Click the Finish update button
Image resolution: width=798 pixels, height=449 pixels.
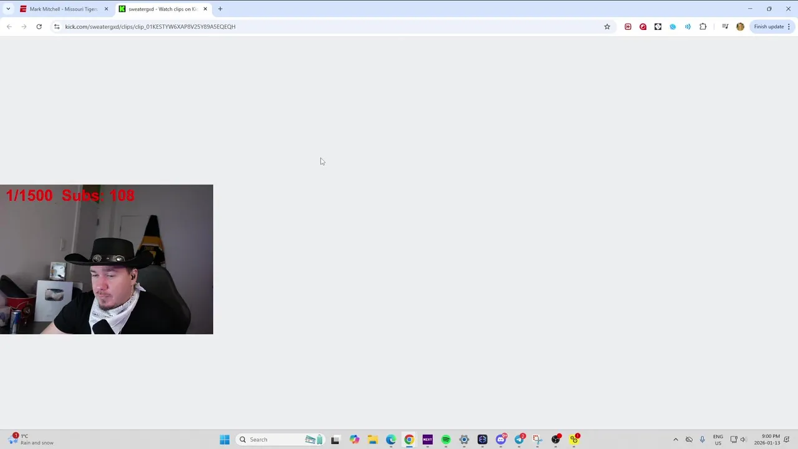click(772, 27)
